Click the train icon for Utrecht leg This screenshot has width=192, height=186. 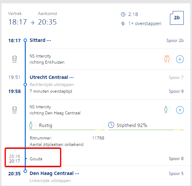pos(14,110)
